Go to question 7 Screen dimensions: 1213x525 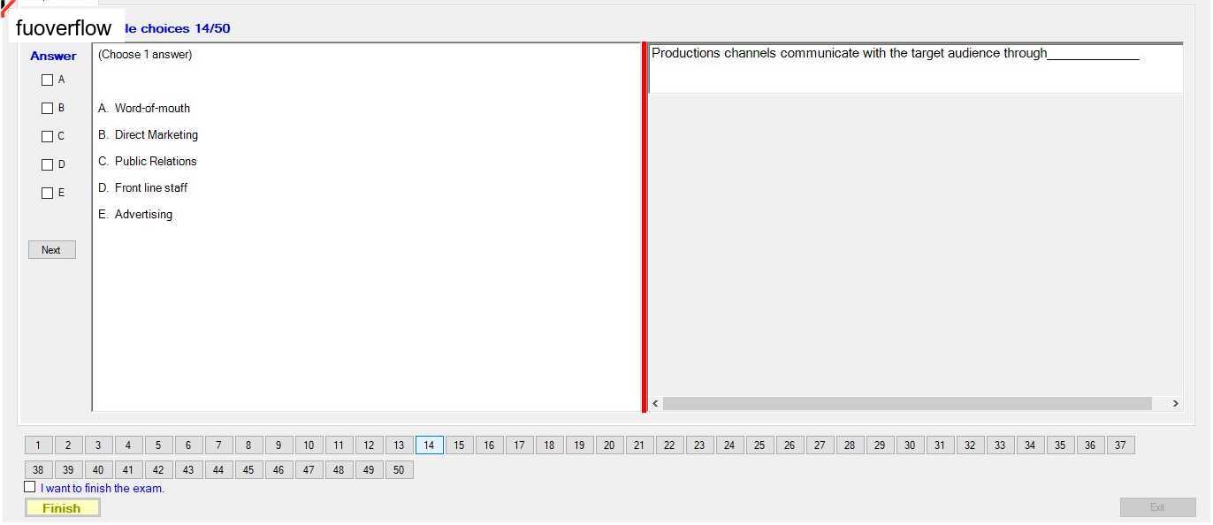[x=218, y=445]
